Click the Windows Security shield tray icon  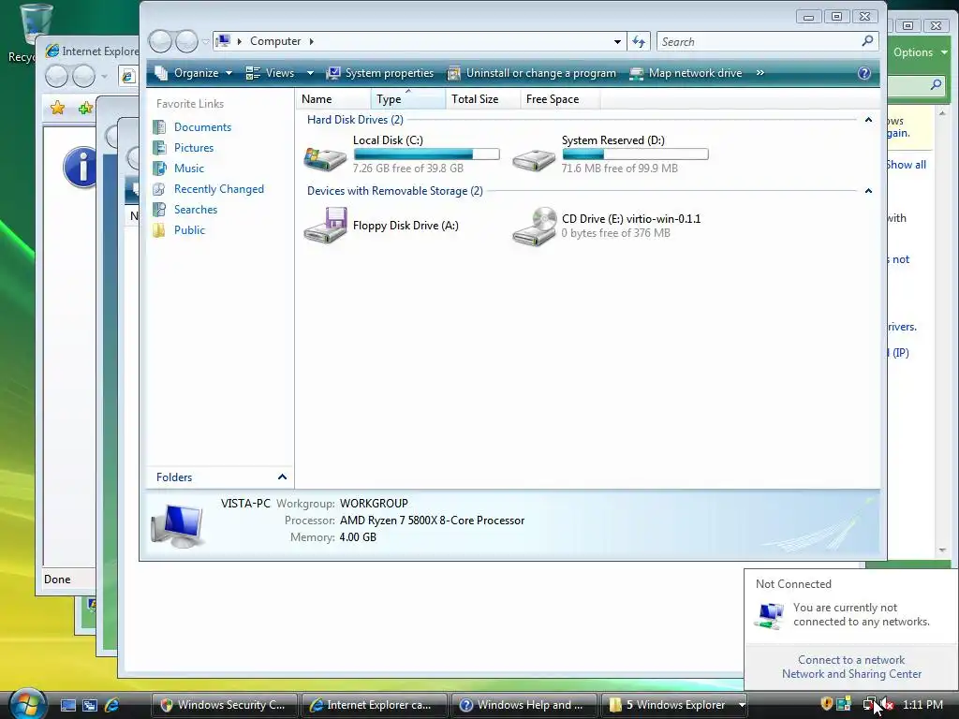click(x=826, y=704)
